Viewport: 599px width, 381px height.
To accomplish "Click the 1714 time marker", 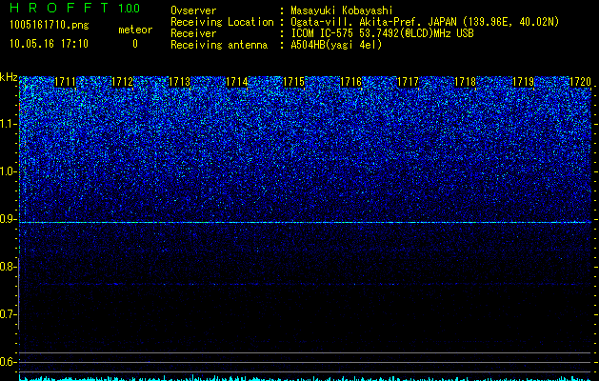I will tap(237, 82).
